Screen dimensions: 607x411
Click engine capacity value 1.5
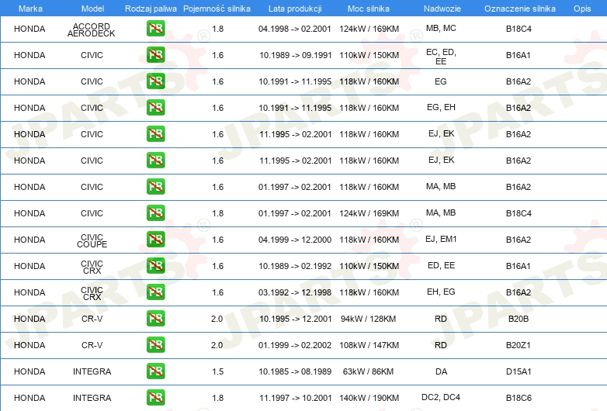coord(217,371)
